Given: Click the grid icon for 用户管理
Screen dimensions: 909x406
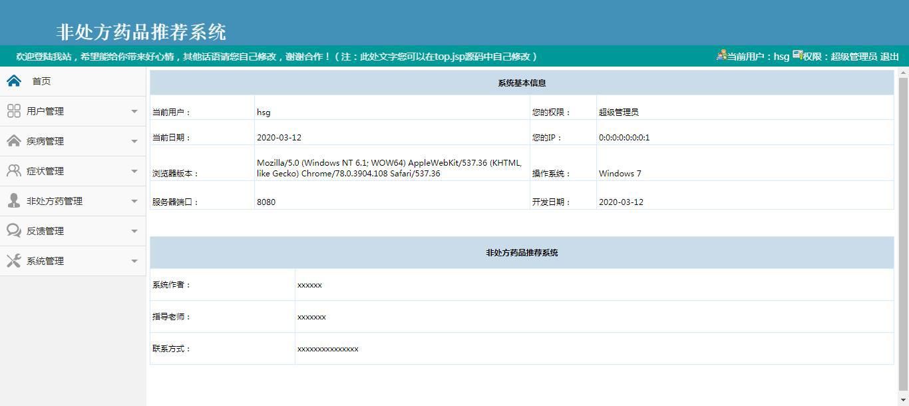Looking at the screenshot, I should (14, 111).
